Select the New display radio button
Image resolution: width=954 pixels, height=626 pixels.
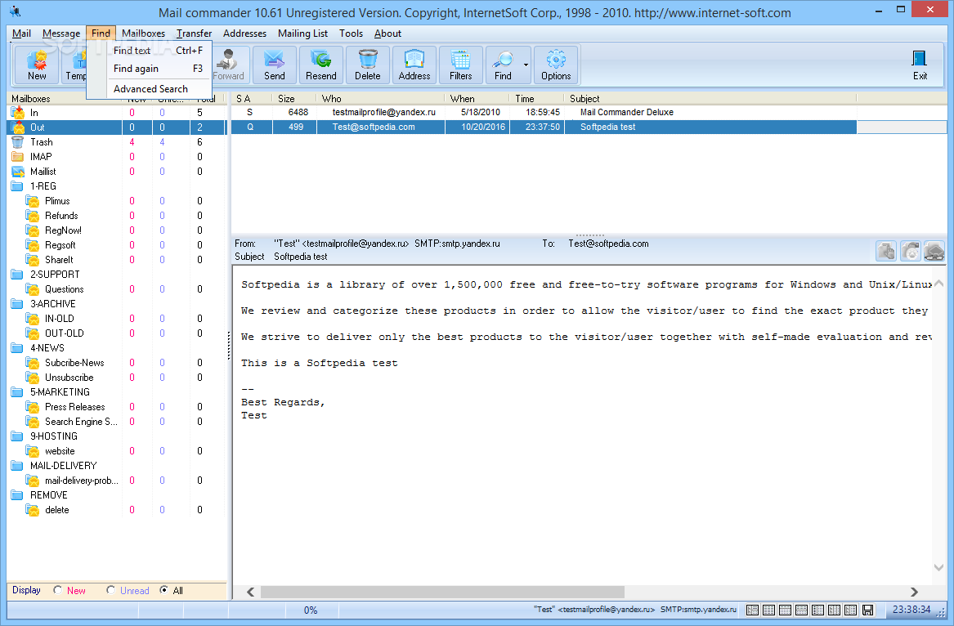57,590
